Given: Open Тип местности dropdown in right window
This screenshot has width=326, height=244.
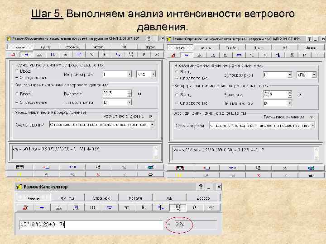Looking at the screenshot, I should pyautogui.click(x=290, y=103).
